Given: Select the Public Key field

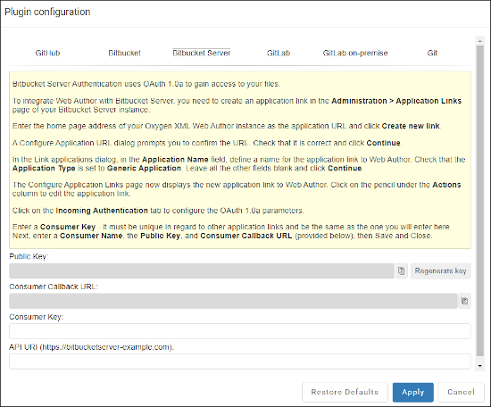Looking at the screenshot, I should click(x=202, y=270).
